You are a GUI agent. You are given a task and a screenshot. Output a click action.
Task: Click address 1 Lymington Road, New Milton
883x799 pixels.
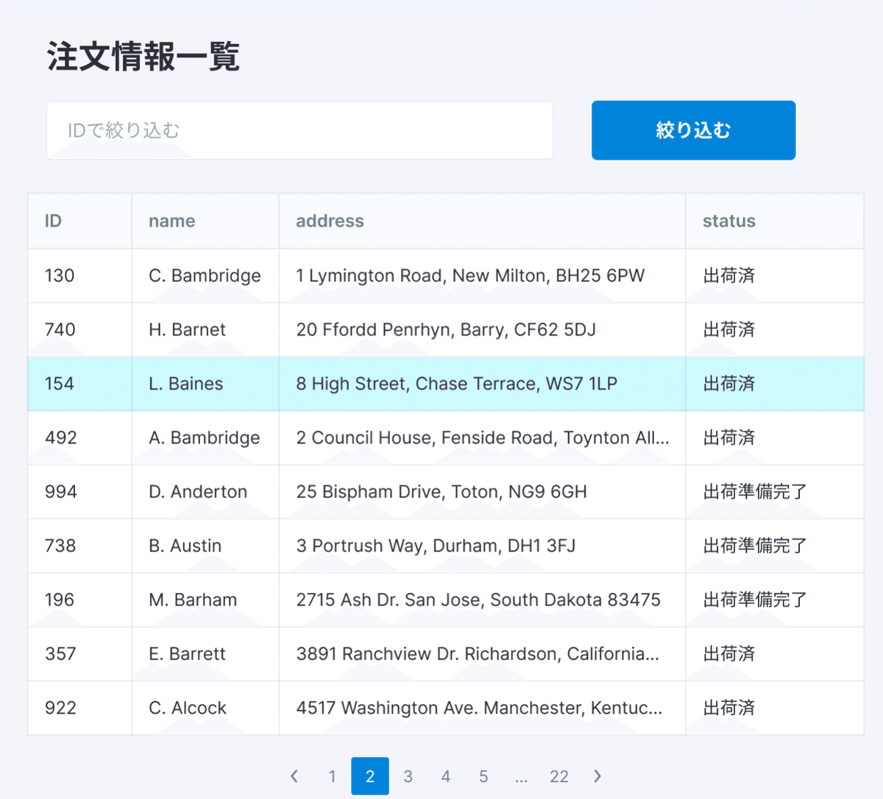click(470, 276)
